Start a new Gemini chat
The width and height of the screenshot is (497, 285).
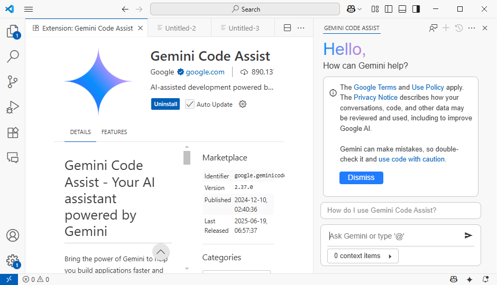click(x=446, y=28)
